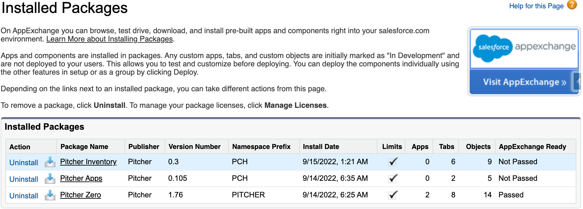Image resolution: width=583 pixels, height=209 pixels.
Task: Uninstall the Pitcher Apps package
Action: (x=24, y=179)
